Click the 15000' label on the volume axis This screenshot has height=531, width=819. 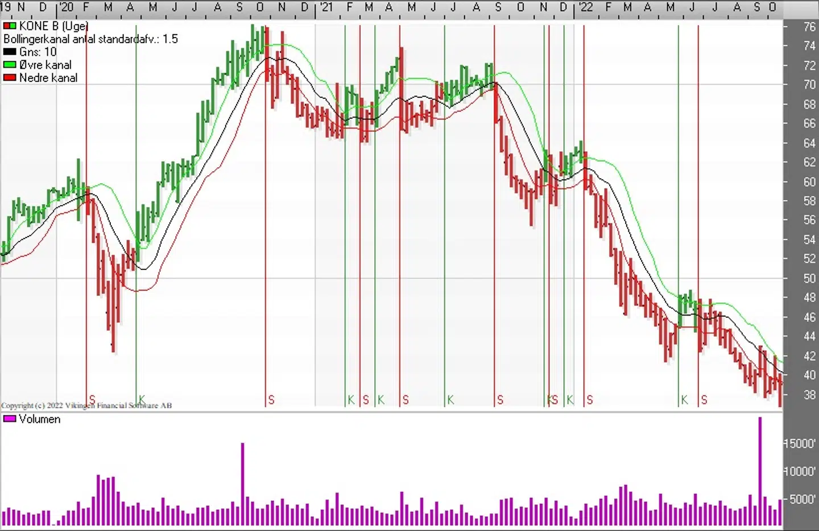point(800,443)
